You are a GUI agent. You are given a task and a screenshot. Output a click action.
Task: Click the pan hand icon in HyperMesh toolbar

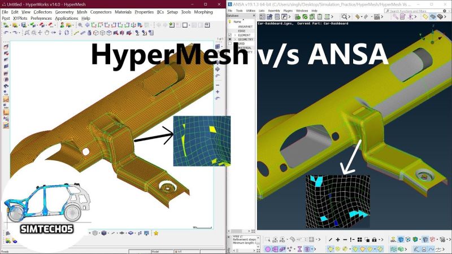[x=47, y=33]
